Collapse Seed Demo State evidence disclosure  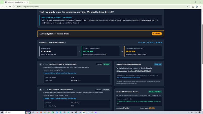[x=60, y=73]
